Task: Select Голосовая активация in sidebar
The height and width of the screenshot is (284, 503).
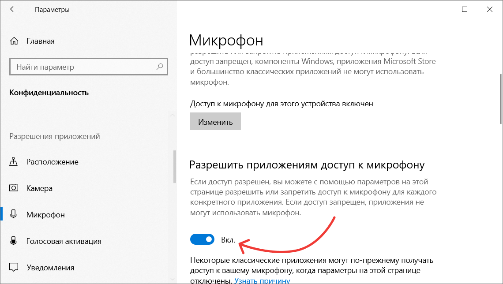Action: coord(64,241)
